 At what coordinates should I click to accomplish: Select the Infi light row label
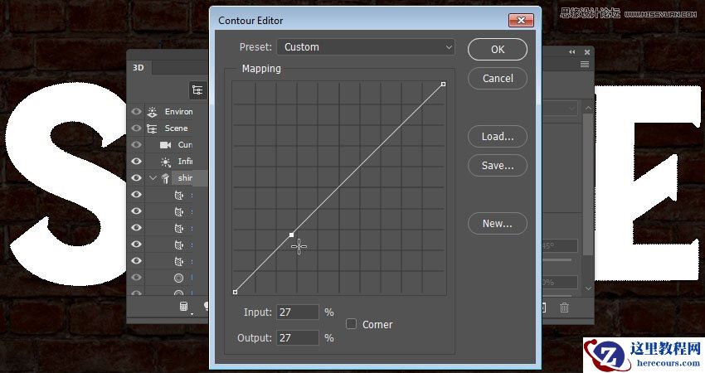pyautogui.click(x=185, y=162)
